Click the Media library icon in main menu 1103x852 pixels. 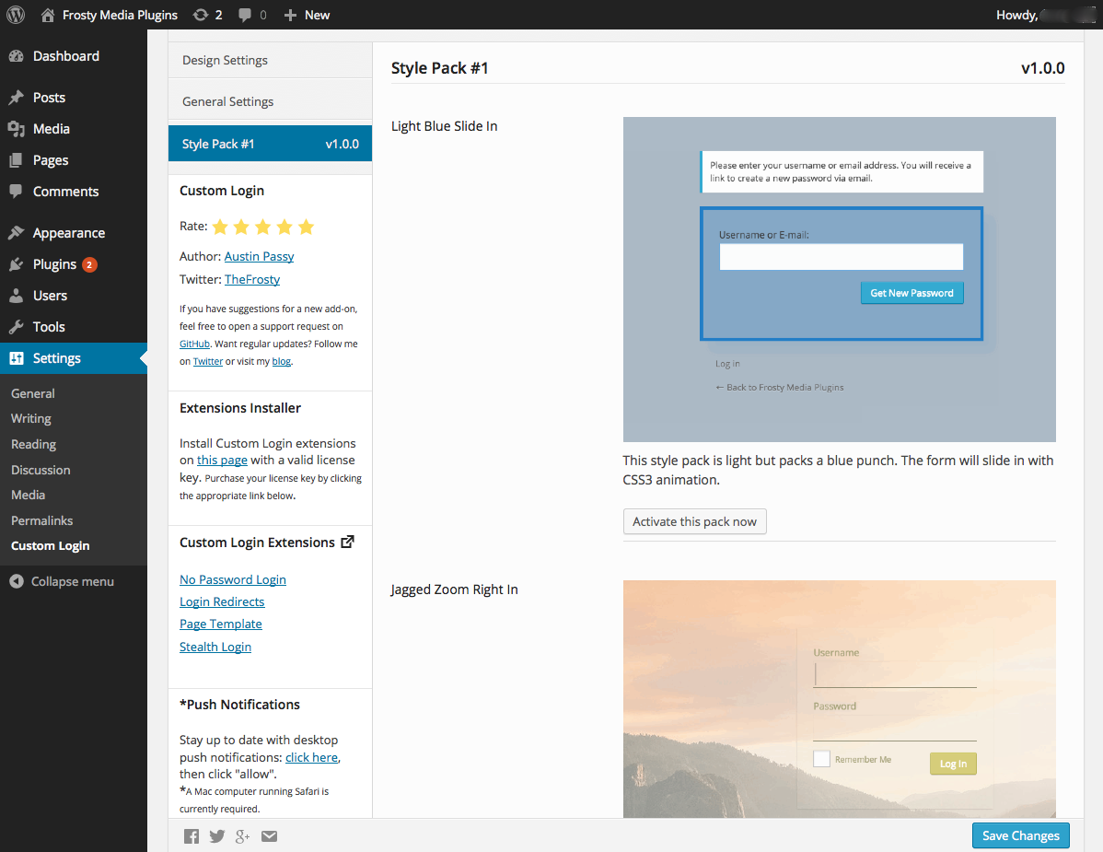coord(17,129)
